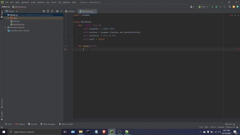Toggle the Structure tool window button

coord(2,103)
